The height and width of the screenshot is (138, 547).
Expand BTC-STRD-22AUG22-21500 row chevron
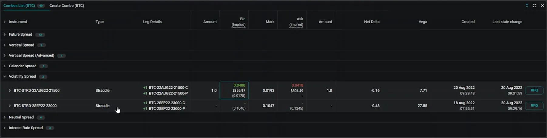10,91
